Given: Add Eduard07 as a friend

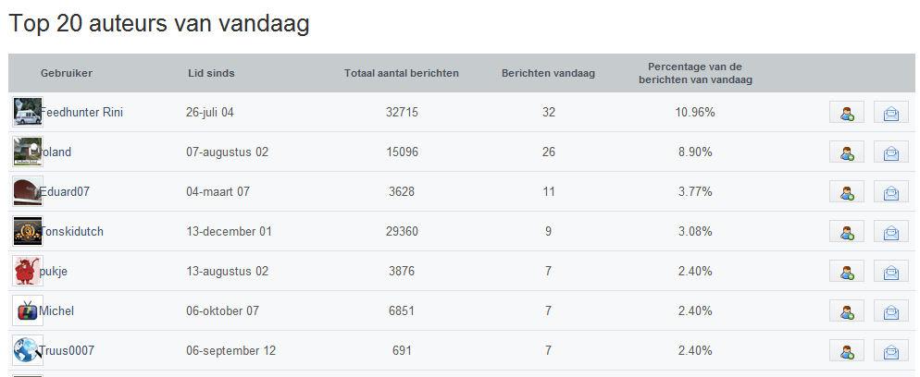Looking at the screenshot, I should coord(847,191).
